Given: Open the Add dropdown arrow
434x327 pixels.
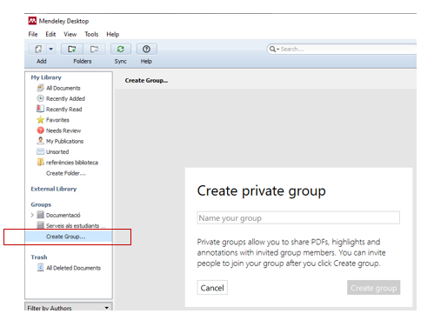Looking at the screenshot, I should pos(51,49).
